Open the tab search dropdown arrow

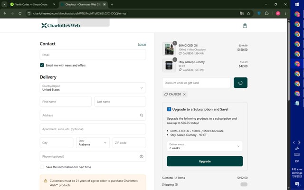pyautogui.click(x=4, y=4)
